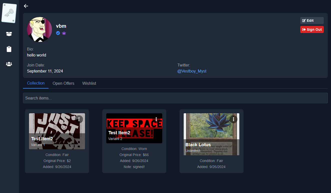Switch to the Open Offers tab
Image resolution: width=331 pixels, height=193 pixels.
point(63,83)
